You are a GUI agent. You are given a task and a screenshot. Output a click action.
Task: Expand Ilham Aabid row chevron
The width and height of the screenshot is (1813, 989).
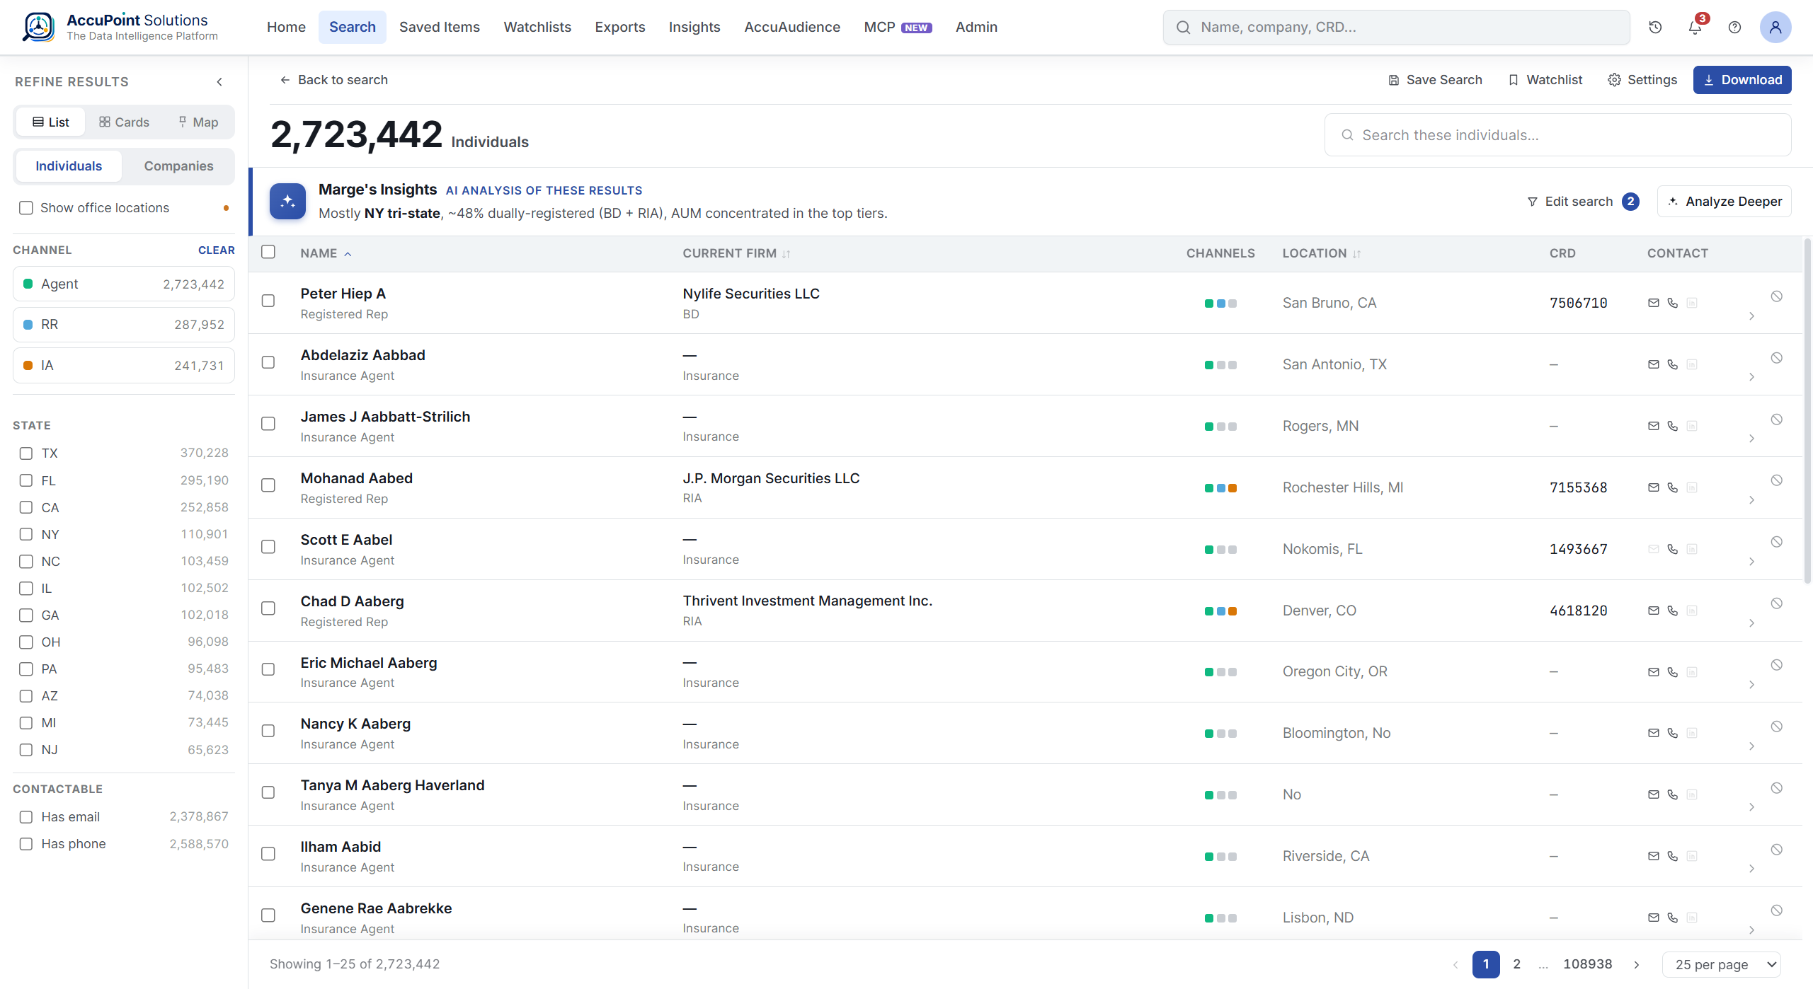1751,869
